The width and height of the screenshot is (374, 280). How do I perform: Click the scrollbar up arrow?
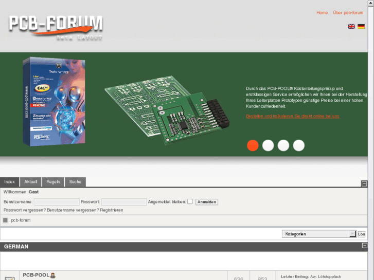[x=371, y=3]
